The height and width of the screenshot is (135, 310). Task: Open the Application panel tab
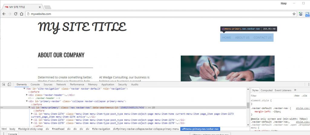pos(108,84)
